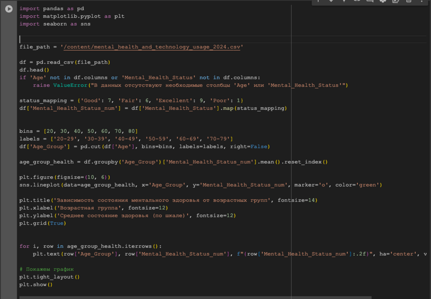Click the horizontal scrollbar under the code

pyautogui.click(x=192, y=297)
